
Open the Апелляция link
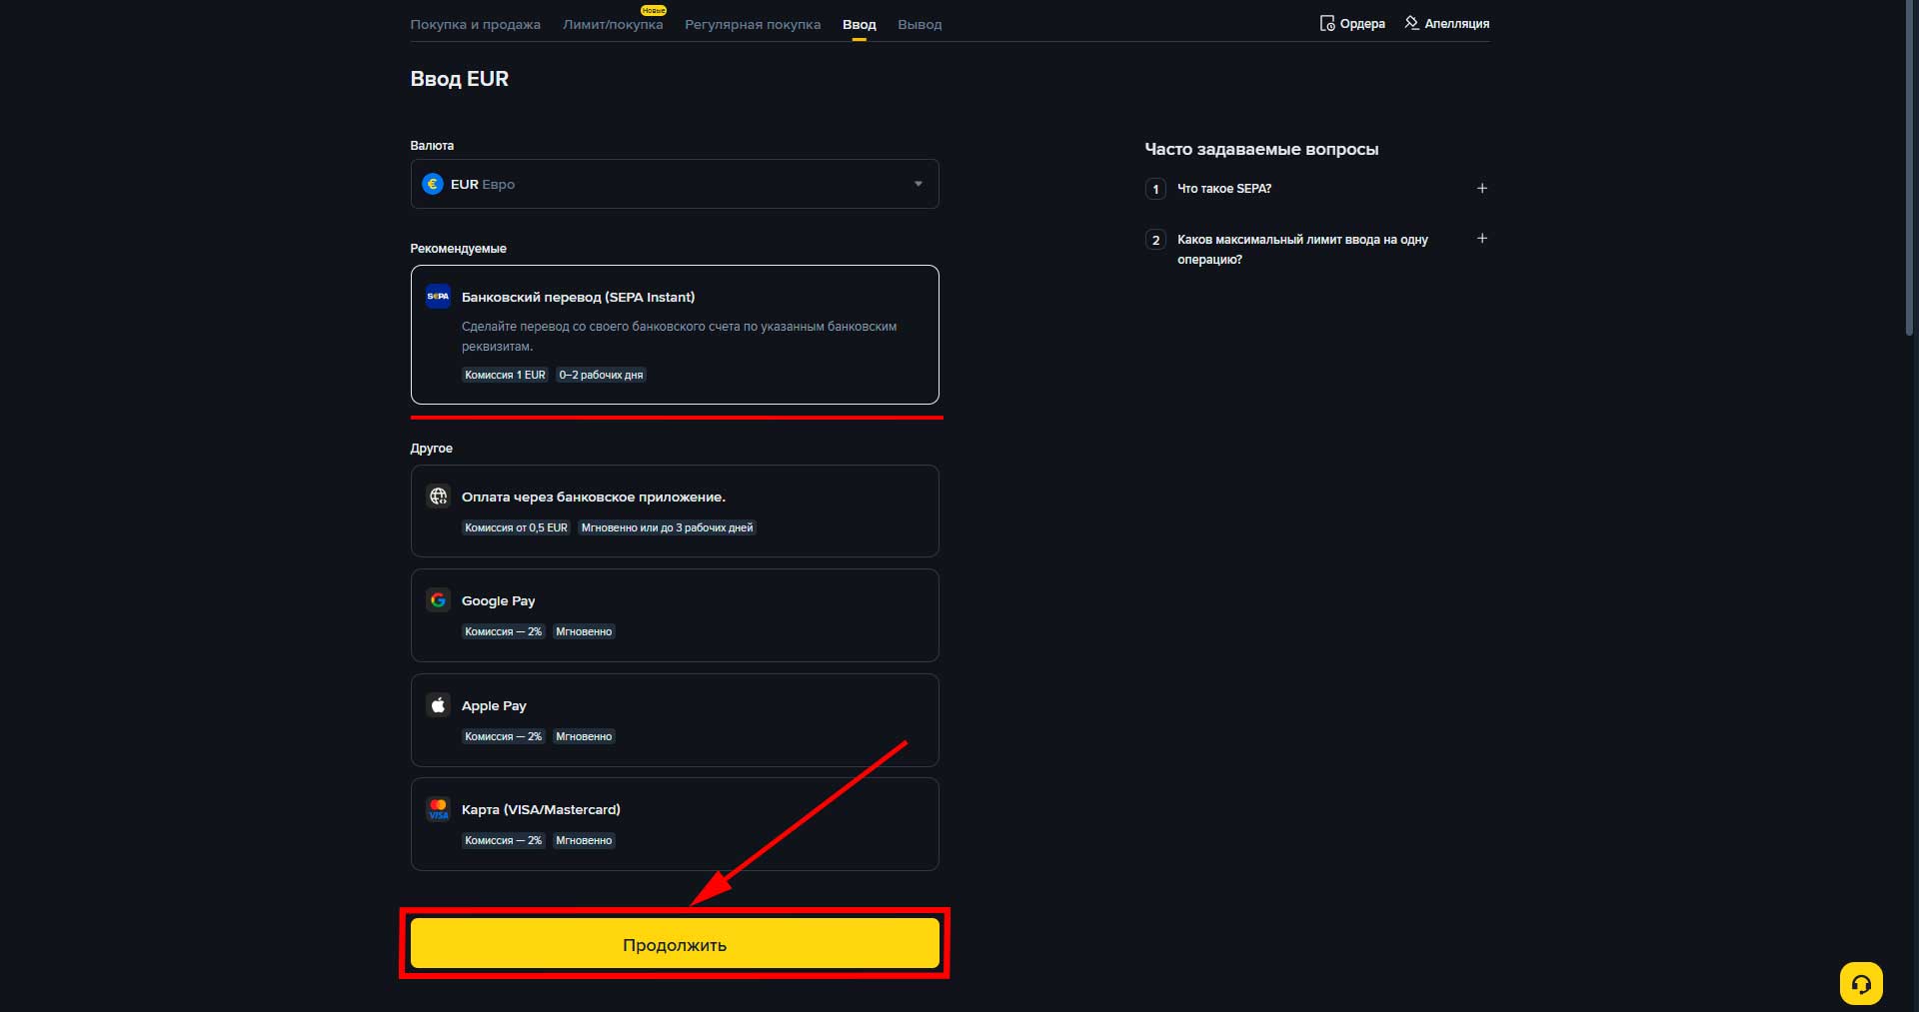1446,23
